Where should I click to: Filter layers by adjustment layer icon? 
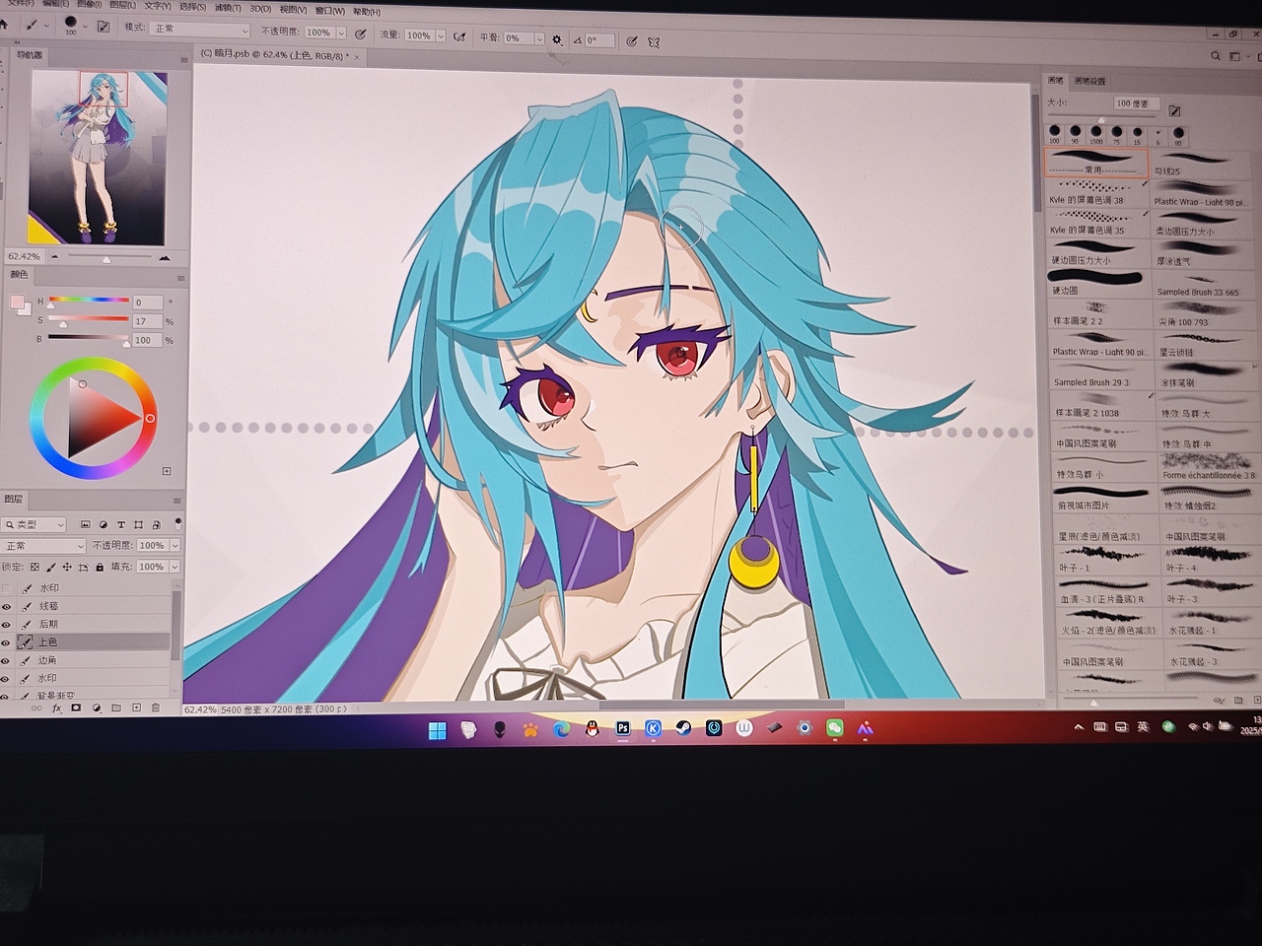tap(104, 524)
